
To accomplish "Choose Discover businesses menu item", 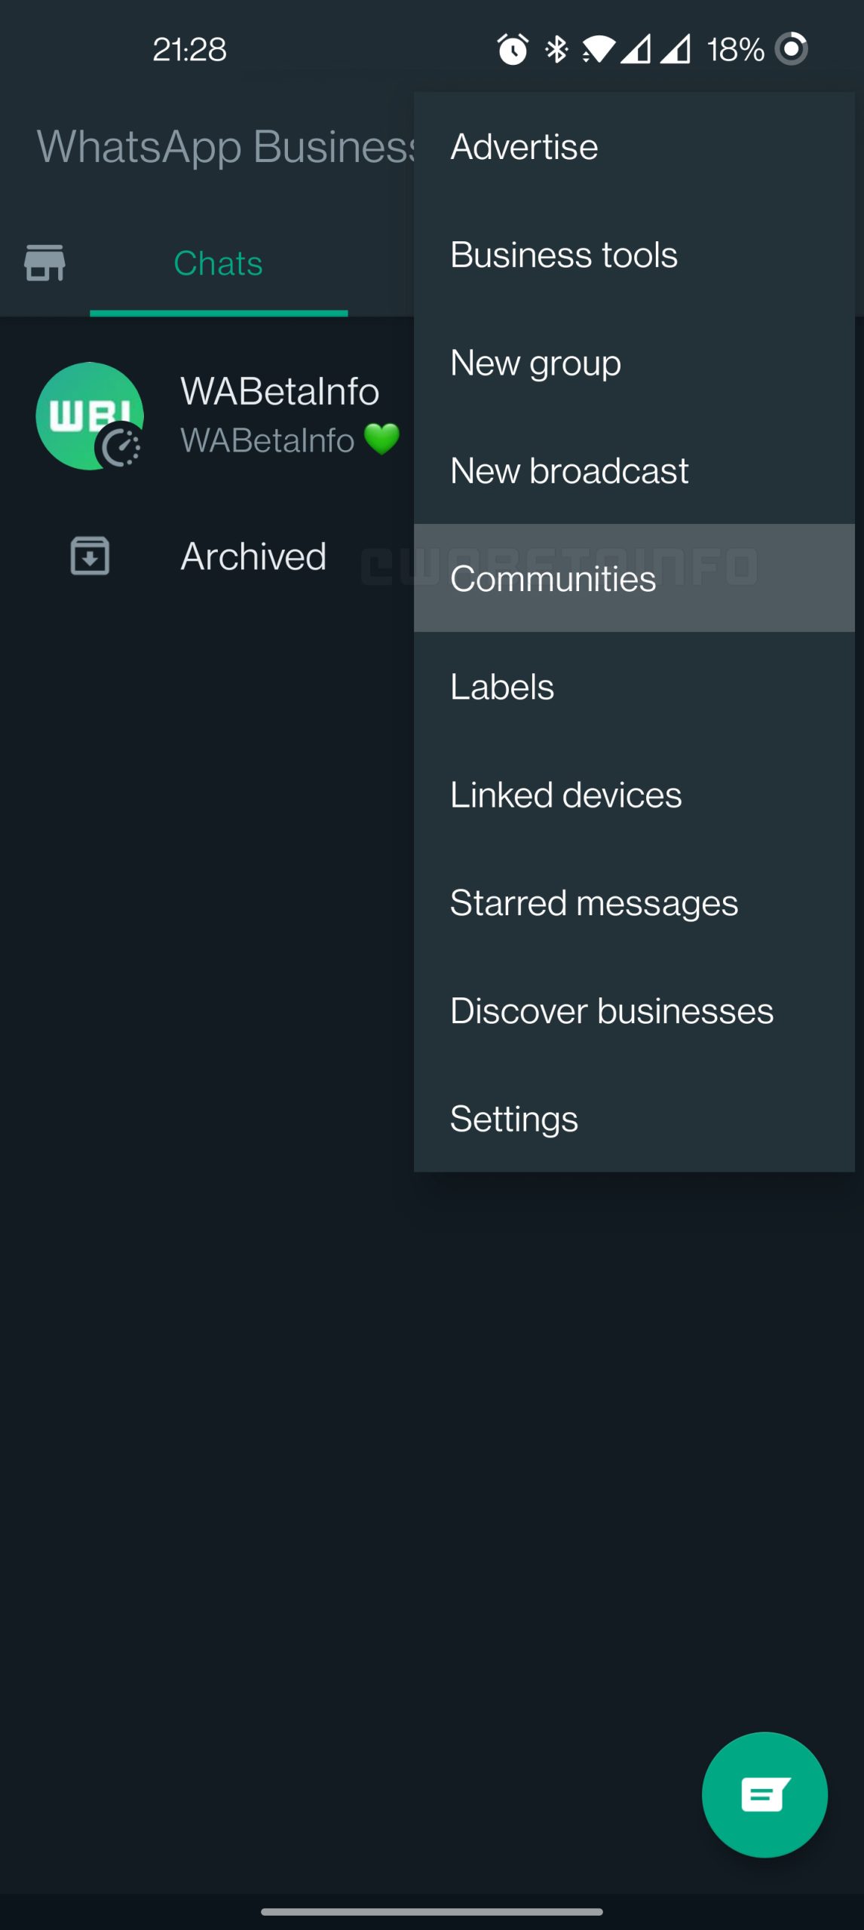I will [x=634, y=1010].
